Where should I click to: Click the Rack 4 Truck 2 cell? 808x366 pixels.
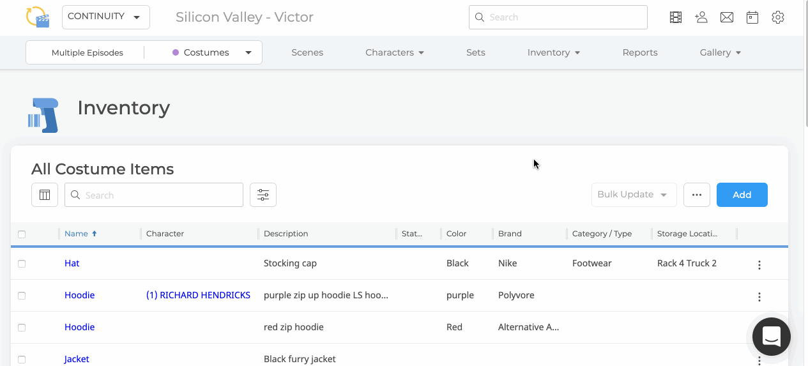click(687, 263)
